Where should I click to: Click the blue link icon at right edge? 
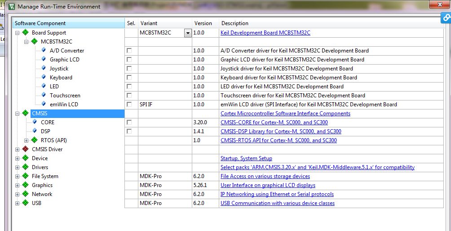coord(447,18)
